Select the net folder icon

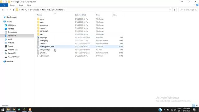click(38, 34)
